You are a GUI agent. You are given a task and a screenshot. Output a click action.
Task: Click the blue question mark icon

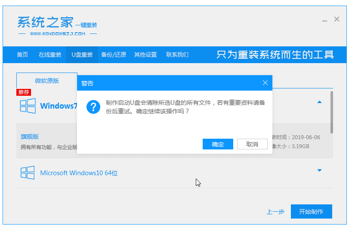point(93,107)
